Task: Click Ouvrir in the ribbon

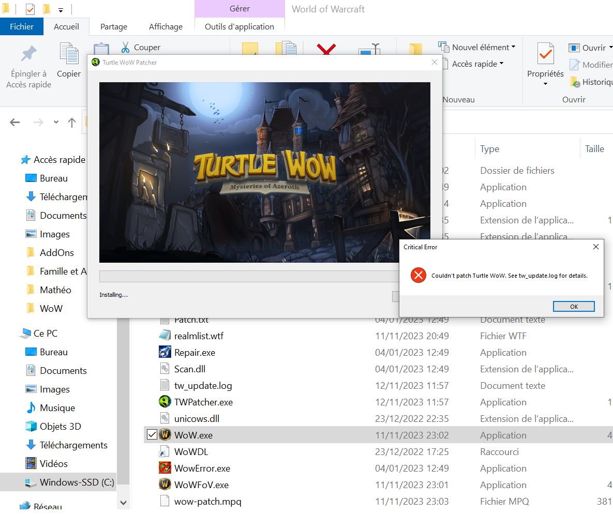Action: click(x=590, y=48)
